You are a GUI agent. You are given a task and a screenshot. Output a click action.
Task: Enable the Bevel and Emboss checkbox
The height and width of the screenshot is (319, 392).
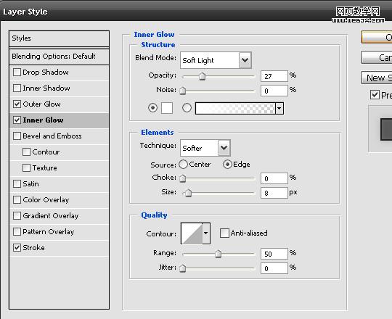pos(17,136)
